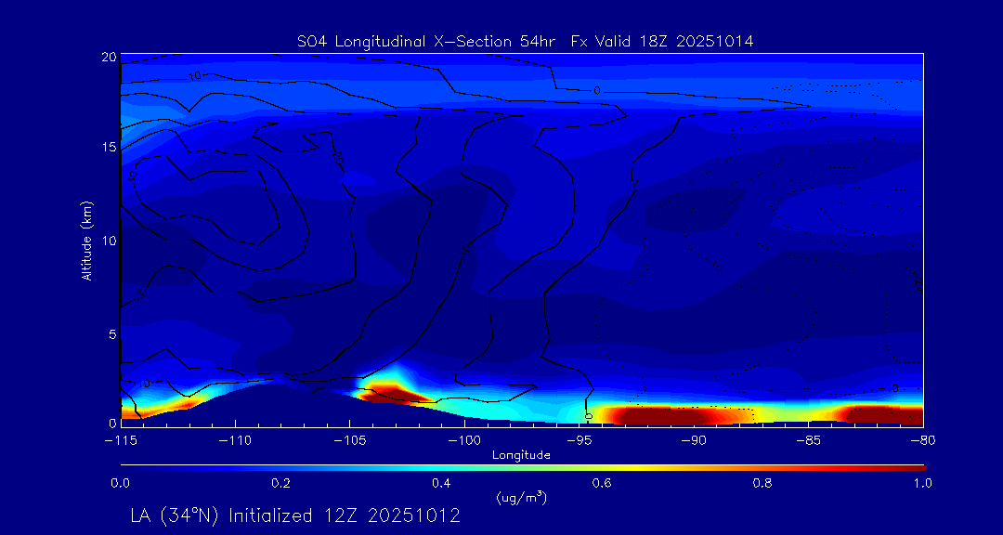Click the 0.6 value on the color bar
The height and width of the screenshot is (535, 1003).
(602, 483)
